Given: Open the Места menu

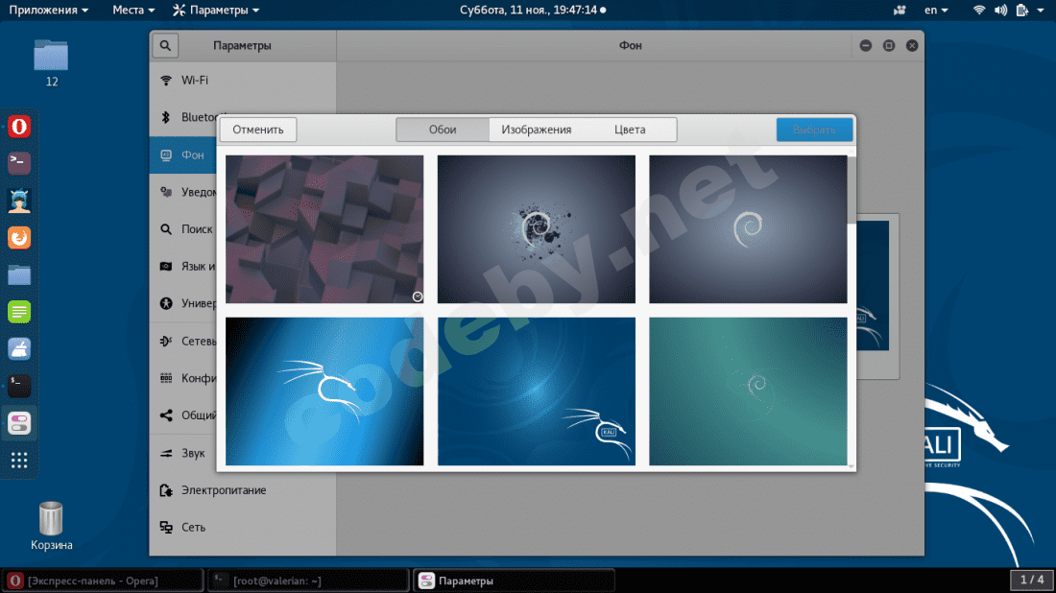Looking at the screenshot, I should 133,11.
